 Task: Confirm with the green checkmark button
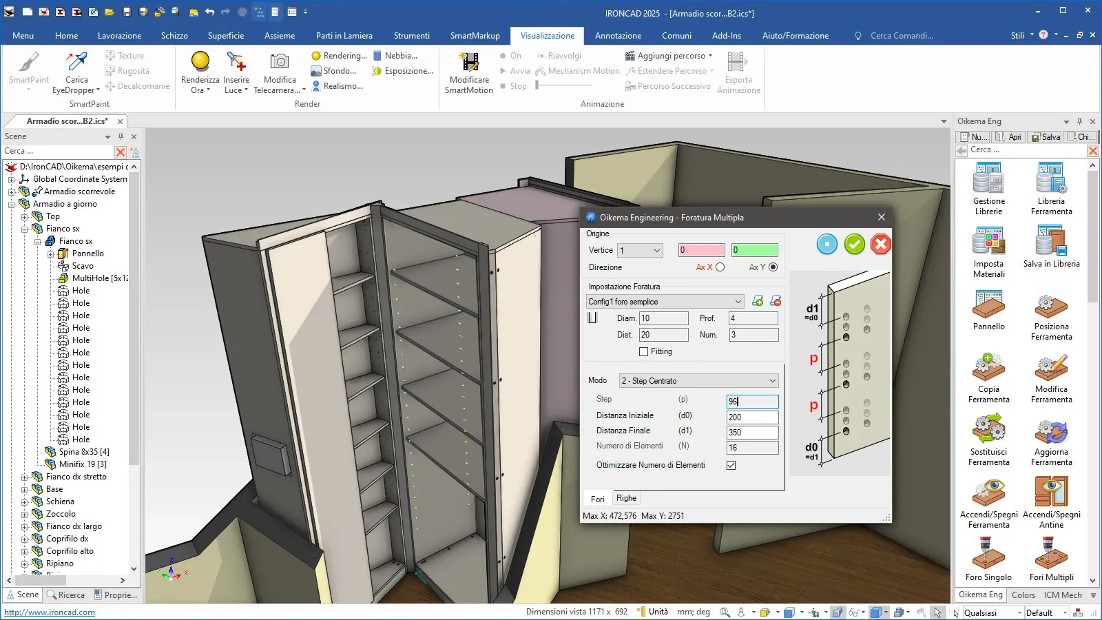pos(854,244)
